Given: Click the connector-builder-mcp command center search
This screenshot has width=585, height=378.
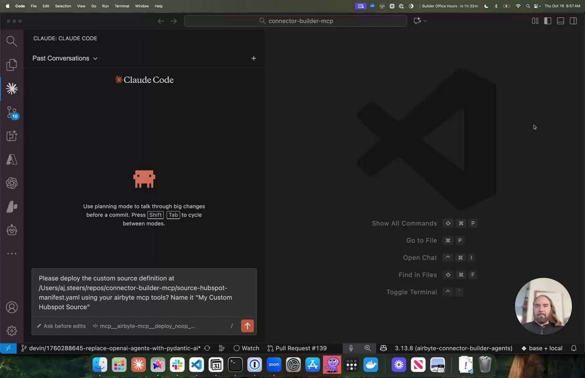Looking at the screenshot, I should click(x=295, y=21).
